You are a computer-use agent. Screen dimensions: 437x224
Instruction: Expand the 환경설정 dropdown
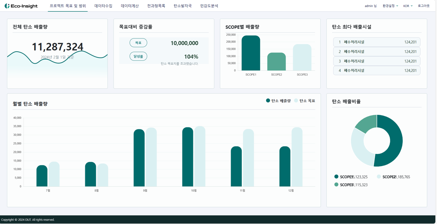coord(390,6)
